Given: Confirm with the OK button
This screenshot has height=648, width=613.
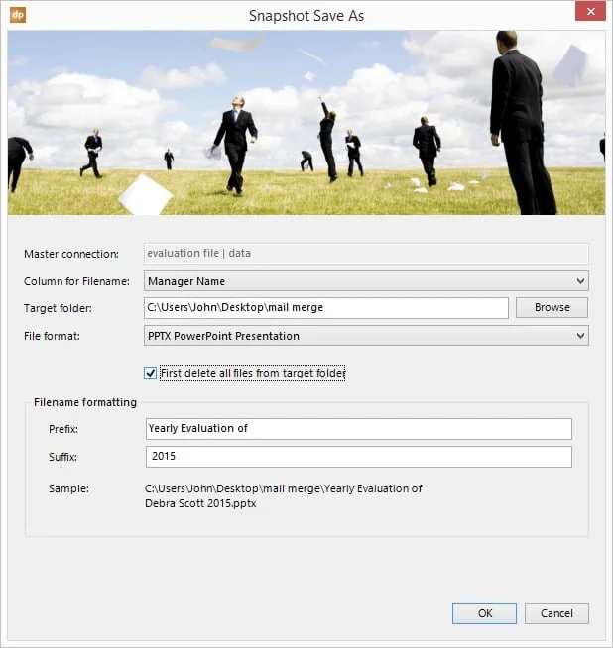Looking at the screenshot, I should tap(484, 613).
